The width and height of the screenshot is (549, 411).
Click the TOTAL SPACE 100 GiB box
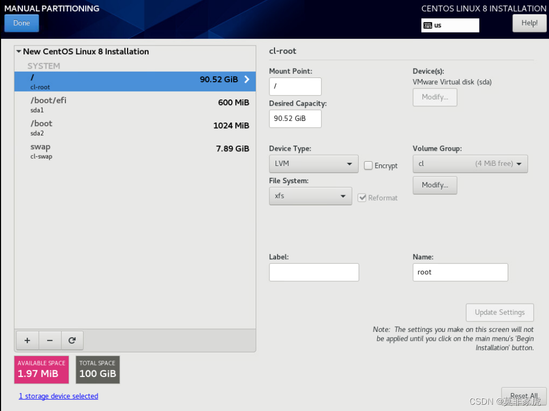pyautogui.click(x=98, y=370)
